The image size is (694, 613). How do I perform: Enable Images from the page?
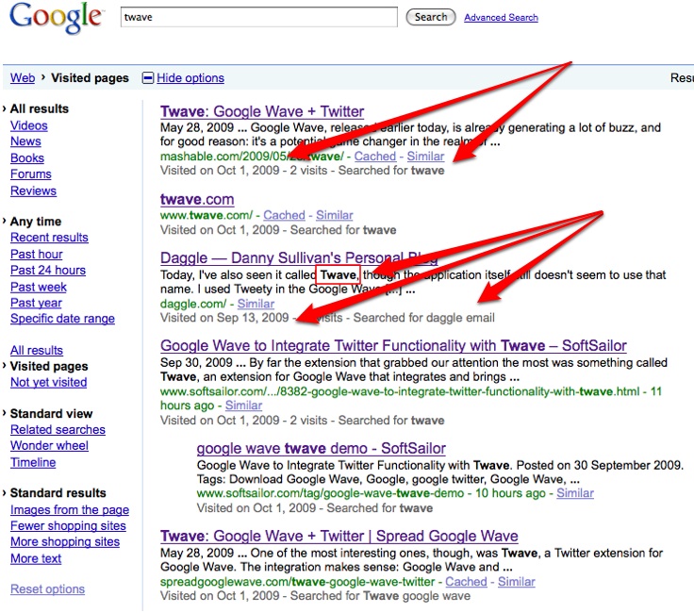click(70, 510)
